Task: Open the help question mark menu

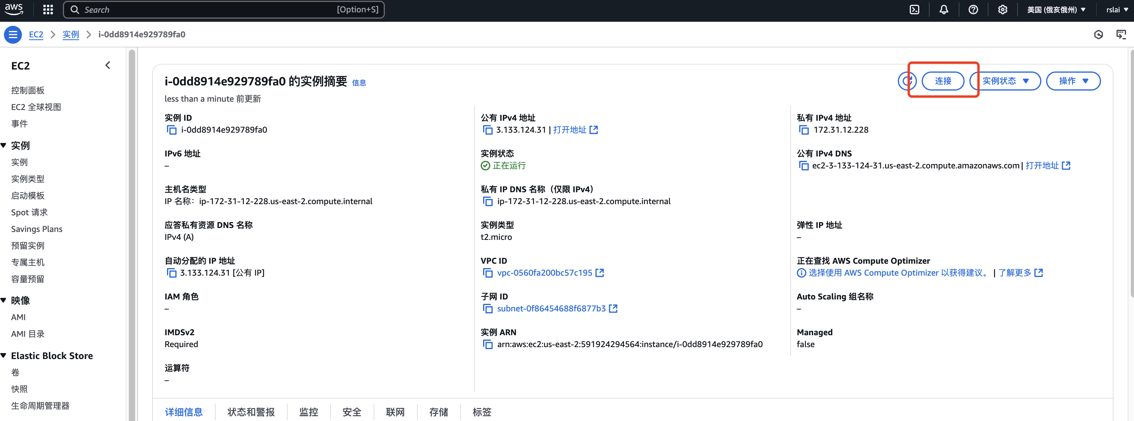Action: (973, 10)
